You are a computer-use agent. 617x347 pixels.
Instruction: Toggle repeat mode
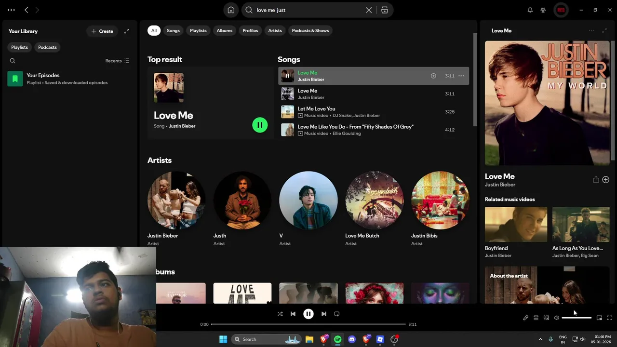tap(336, 314)
